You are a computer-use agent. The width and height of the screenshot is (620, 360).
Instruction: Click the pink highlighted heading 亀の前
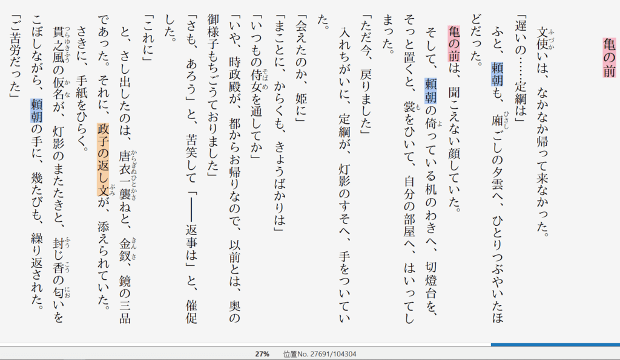609,57
